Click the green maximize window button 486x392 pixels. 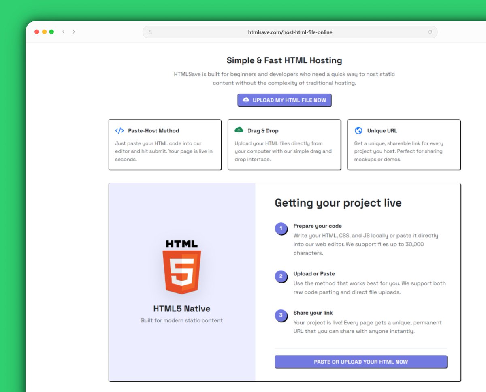point(51,32)
